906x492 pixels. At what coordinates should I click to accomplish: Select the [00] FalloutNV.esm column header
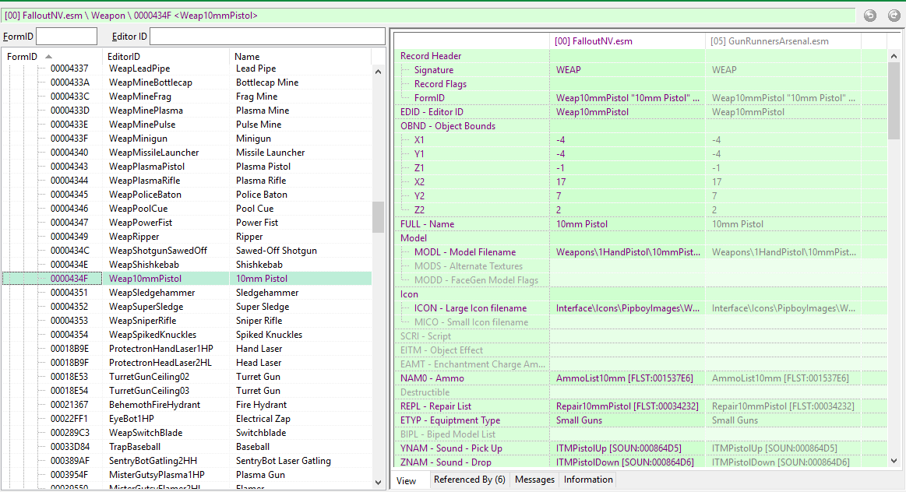tap(627, 41)
